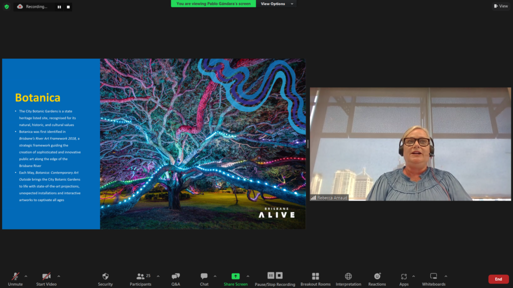Pause the recording in top bar
This screenshot has width=513, height=288.
(x=59, y=7)
